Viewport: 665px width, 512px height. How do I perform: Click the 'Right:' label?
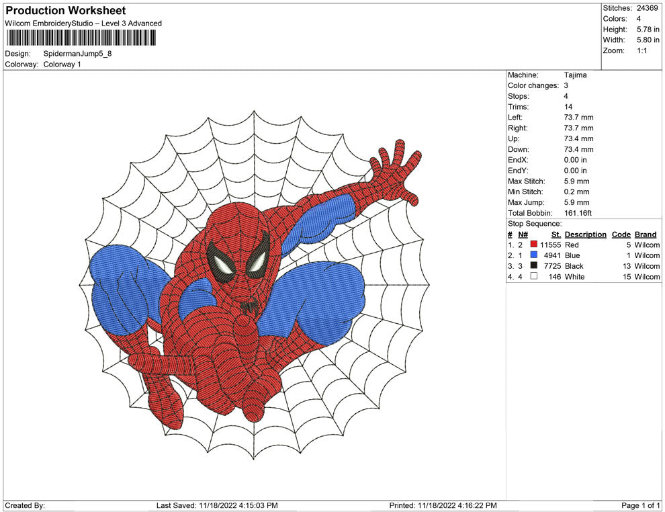pyautogui.click(x=518, y=128)
